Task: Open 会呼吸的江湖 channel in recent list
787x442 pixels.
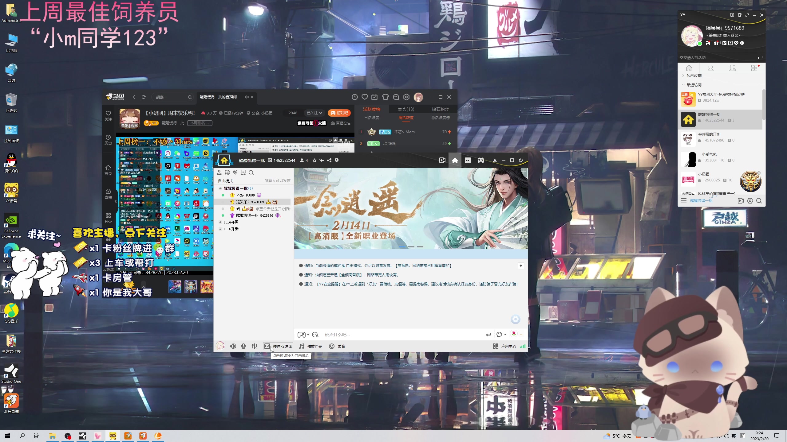Action: 720,139
